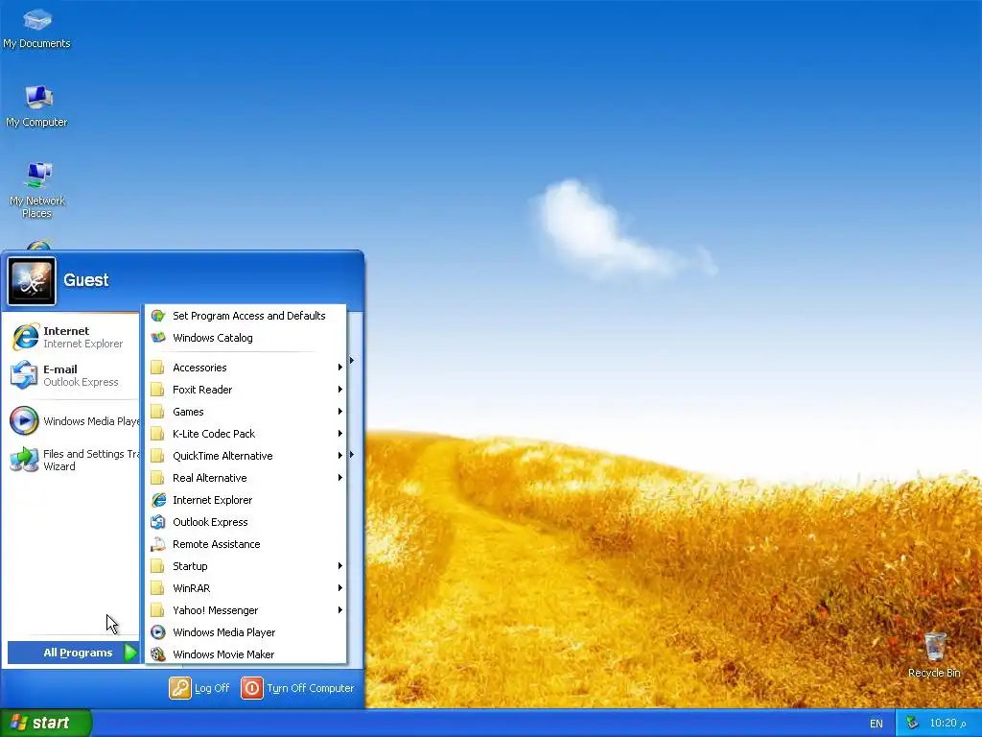Select WinRAR menu entry text
This screenshot has width=982, height=737.
(192, 588)
